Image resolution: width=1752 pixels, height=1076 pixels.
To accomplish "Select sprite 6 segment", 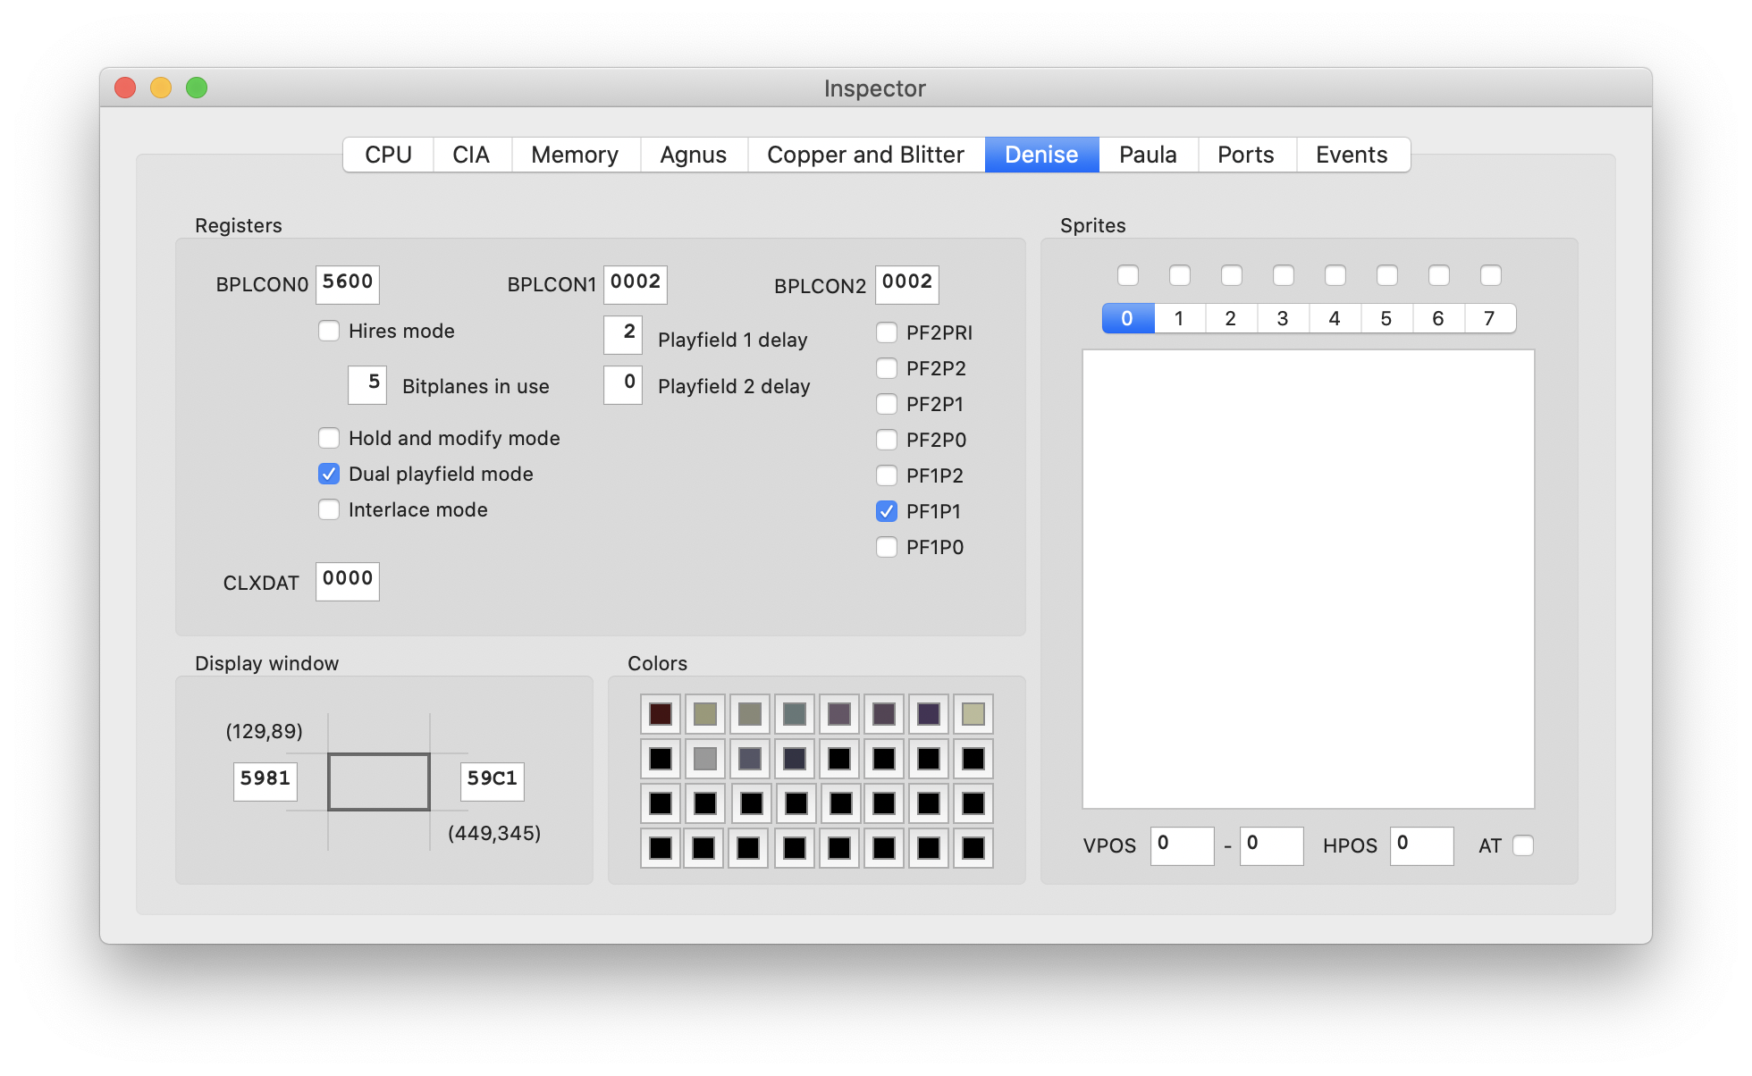I will 1439,318.
